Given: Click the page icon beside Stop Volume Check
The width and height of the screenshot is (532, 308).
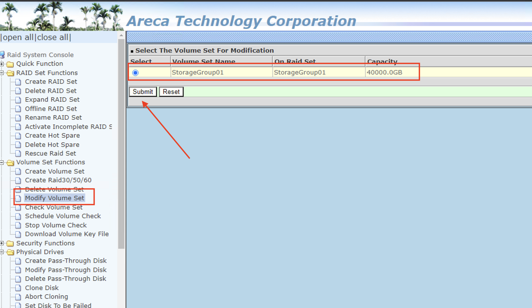Looking at the screenshot, I should coord(18,225).
